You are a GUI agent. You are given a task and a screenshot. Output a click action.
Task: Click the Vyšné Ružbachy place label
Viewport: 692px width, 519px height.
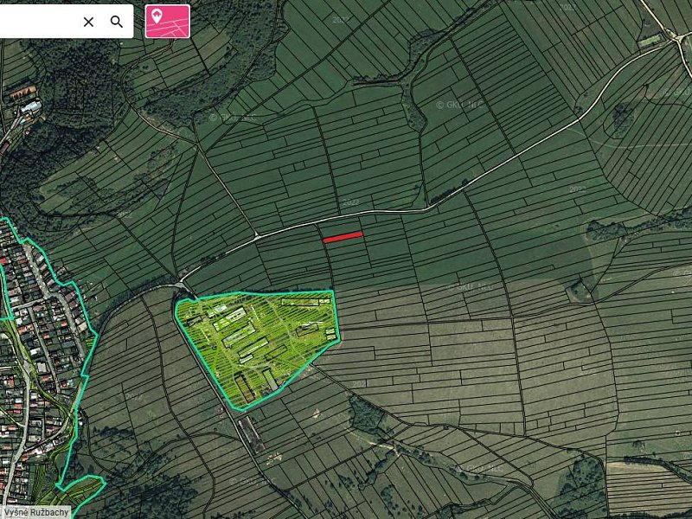35,512
